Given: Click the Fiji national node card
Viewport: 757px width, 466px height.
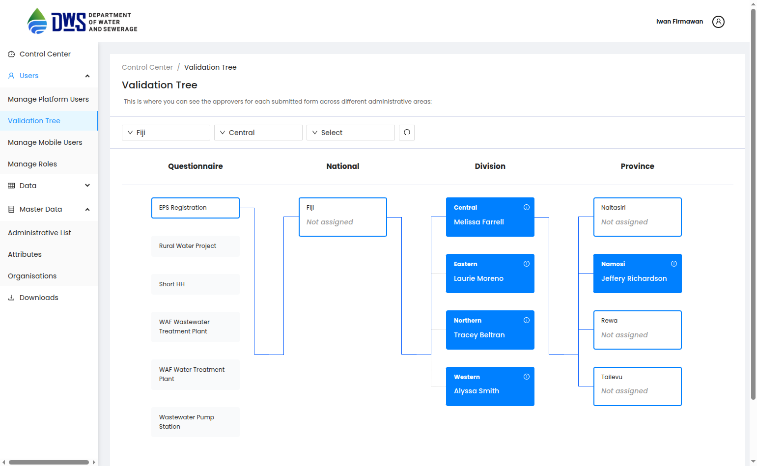Looking at the screenshot, I should point(343,217).
